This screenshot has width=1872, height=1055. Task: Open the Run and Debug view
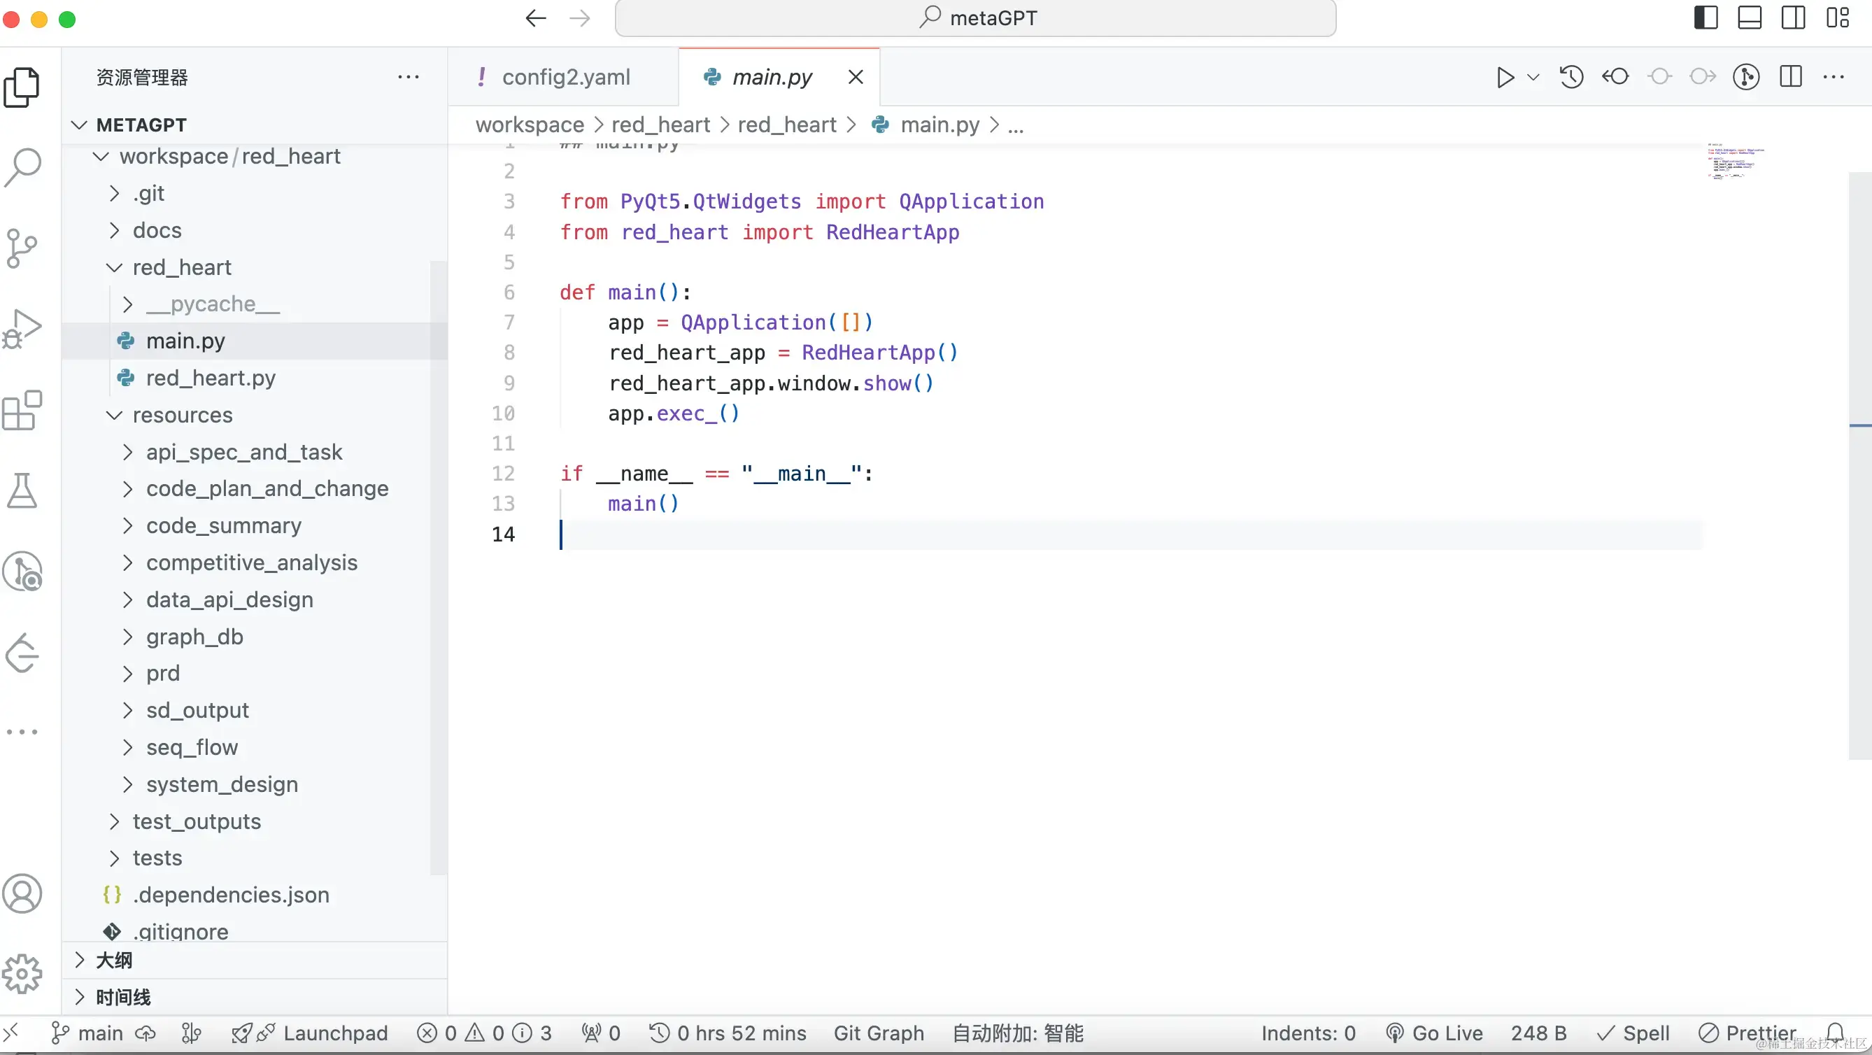coord(22,329)
